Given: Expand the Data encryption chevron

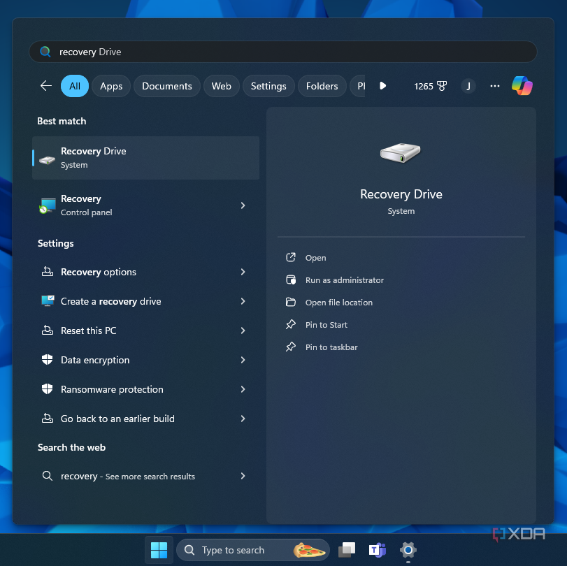Looking at the screenshot, I should tap(243, 360).
